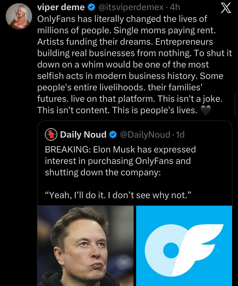238x286 pixels.
Task: Open the @itsviperdemex handle link
Action: 131,7
